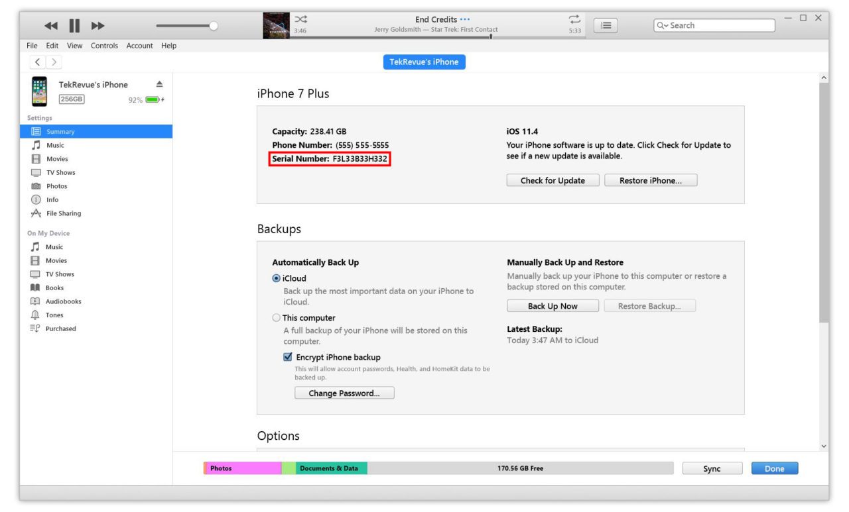The image size is (849, 512).
Task: Click the 256GB capacity badge
Action: tap(72, 99)
